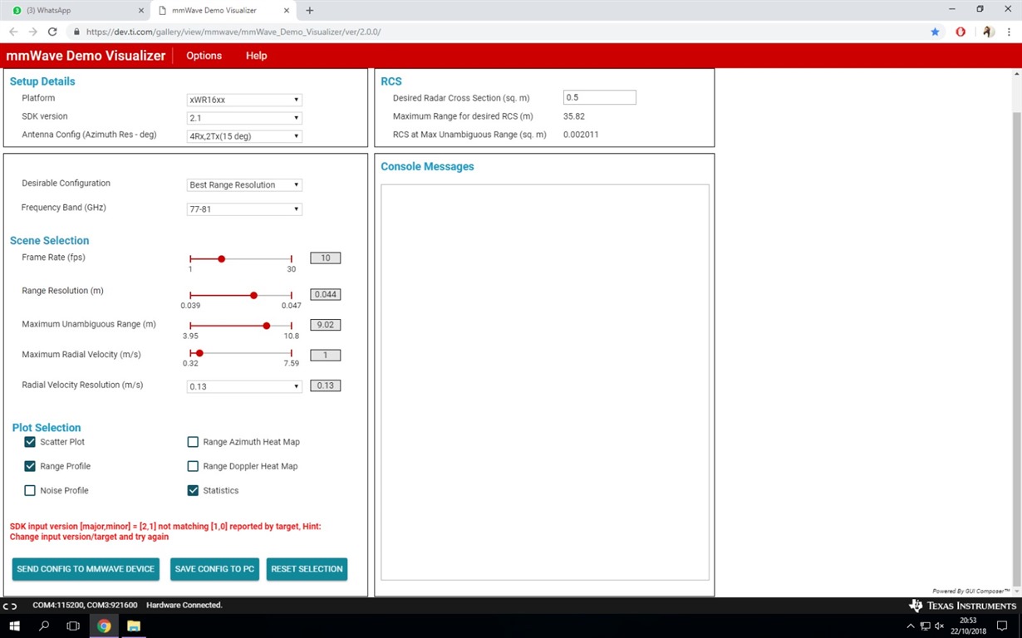Click the Maximum Unambiguous Range value box
The image size is (1022, 638).
click(x=325, y=325)
